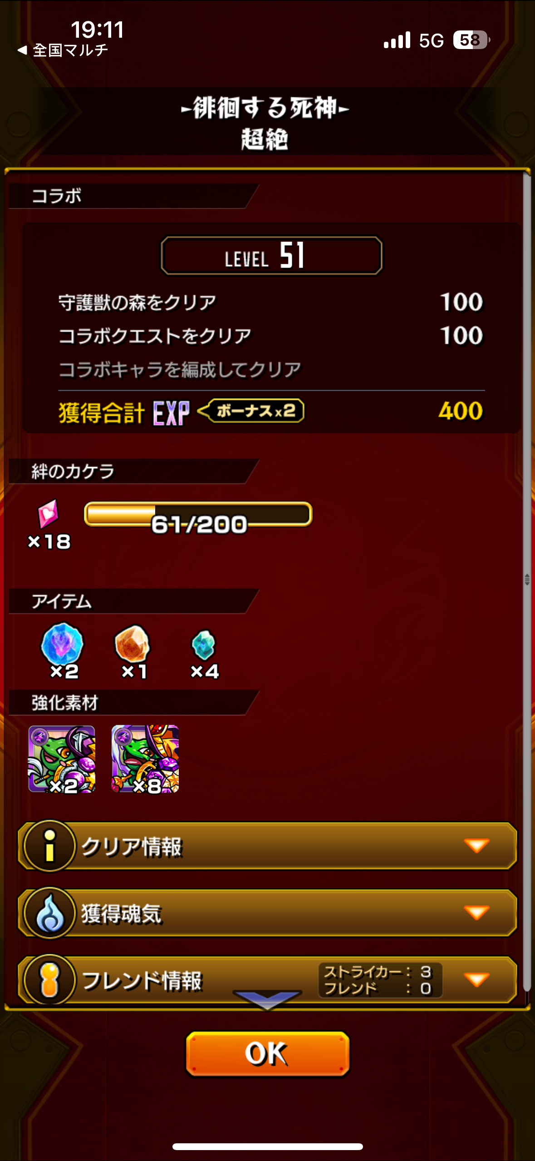Image resolution: width=535 pixels, height=1161 pixels.
Task: Tap the ストライカー/フレンド count box
Action: 380,980
